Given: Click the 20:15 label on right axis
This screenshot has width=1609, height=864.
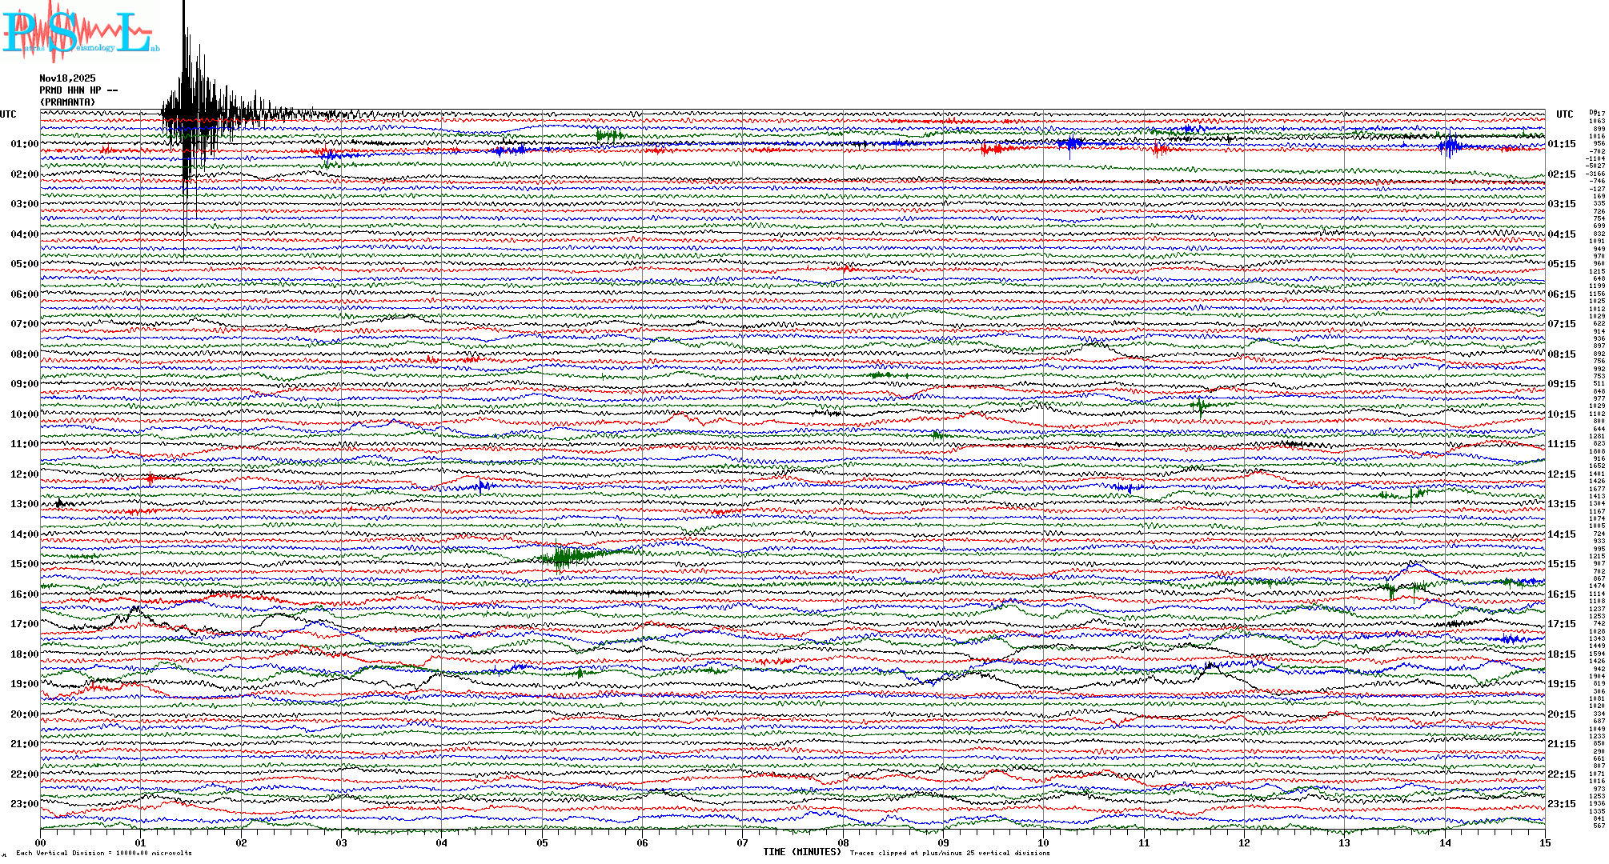Looking at the screenshot, I should coord(1561,714).
